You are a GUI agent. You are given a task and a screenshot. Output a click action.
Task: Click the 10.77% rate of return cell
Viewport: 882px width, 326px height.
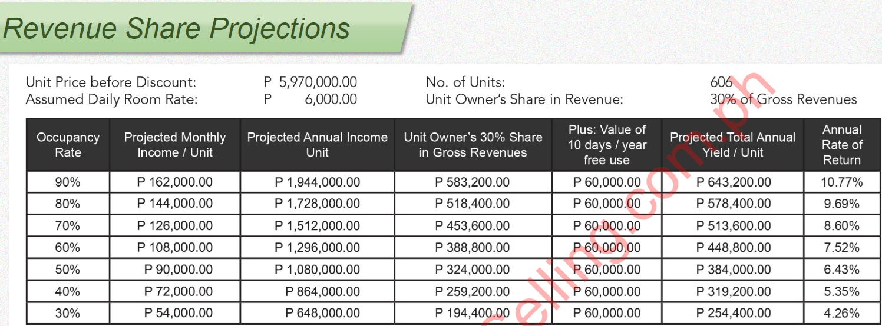pos(842,182)
